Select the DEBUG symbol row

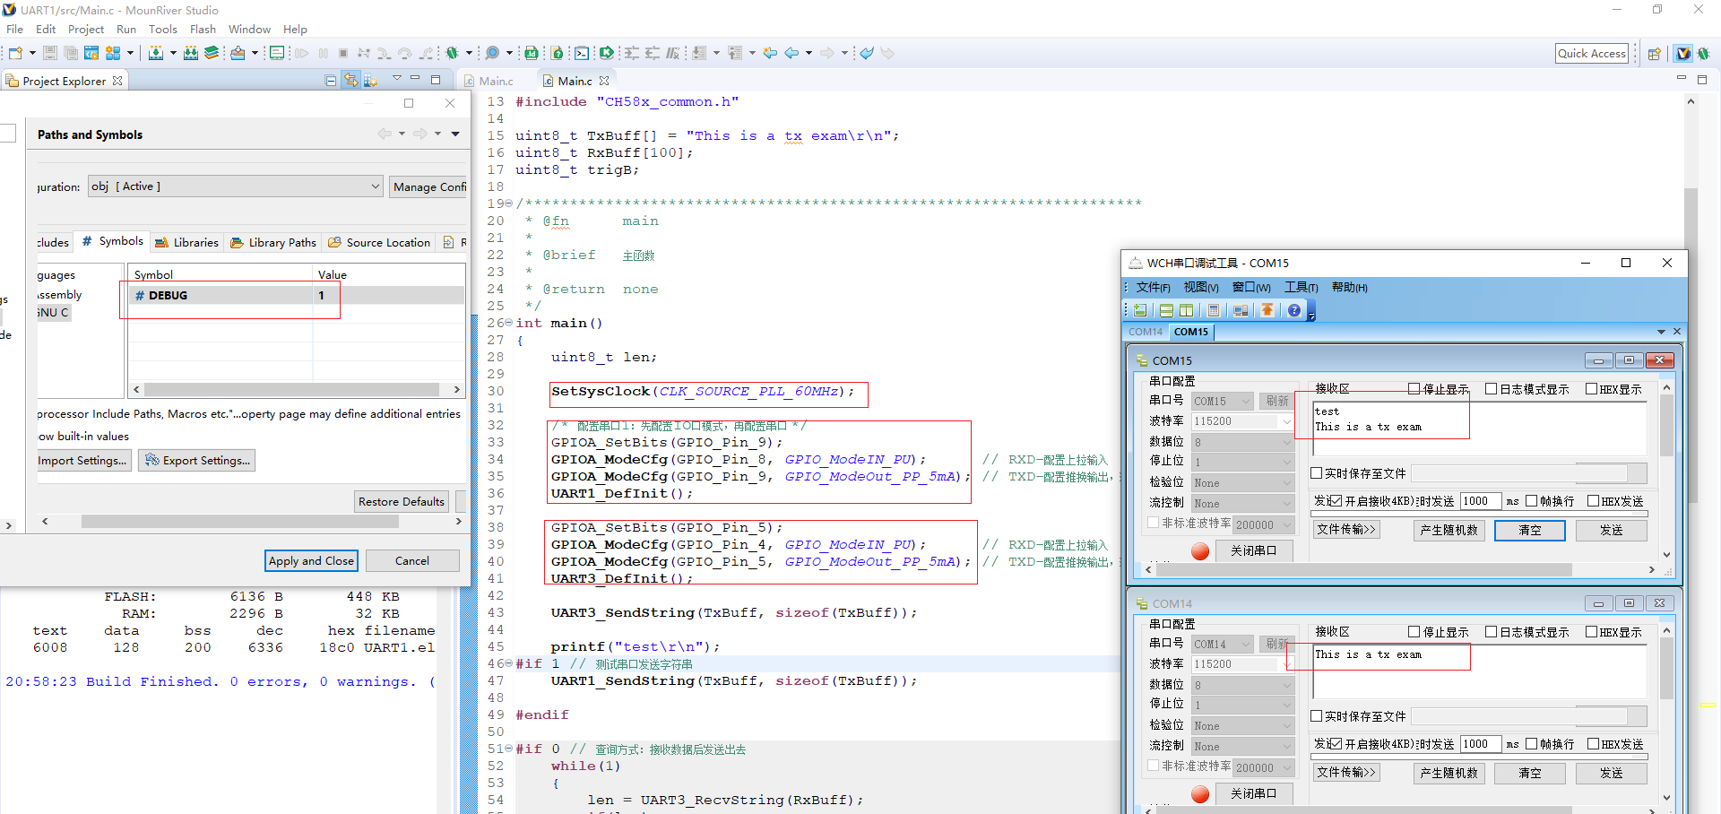296,295
